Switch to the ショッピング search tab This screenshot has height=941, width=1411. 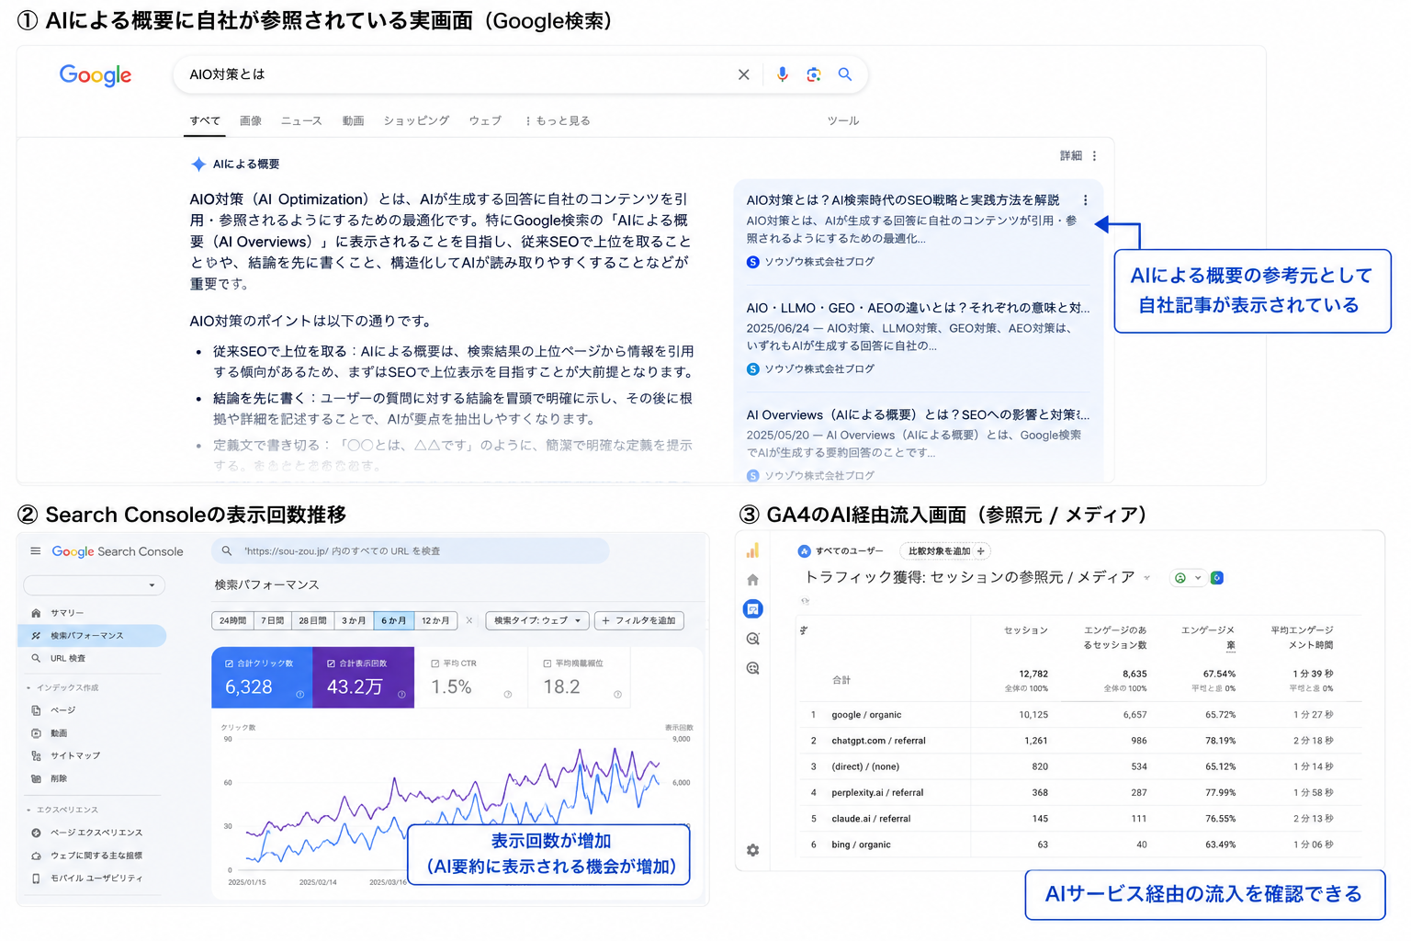(416, 121)
